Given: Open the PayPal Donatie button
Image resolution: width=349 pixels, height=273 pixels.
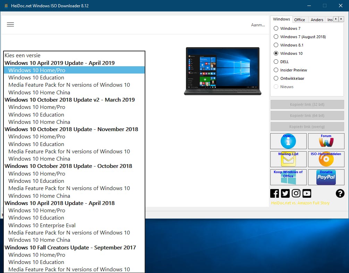Looking at the screenshot, I should pos(326,177).
